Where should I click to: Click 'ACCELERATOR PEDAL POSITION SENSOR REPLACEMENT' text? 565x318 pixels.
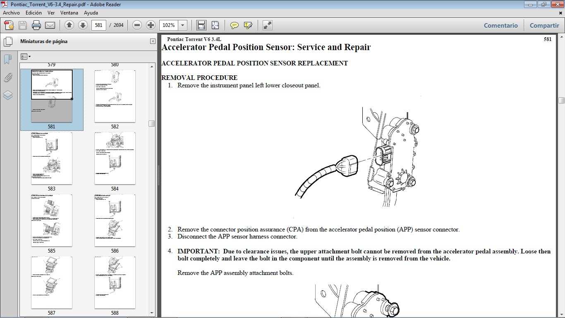pyautogui.click(x=254, y=63)
